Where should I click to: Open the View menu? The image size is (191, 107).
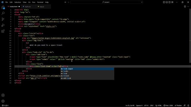24,2
